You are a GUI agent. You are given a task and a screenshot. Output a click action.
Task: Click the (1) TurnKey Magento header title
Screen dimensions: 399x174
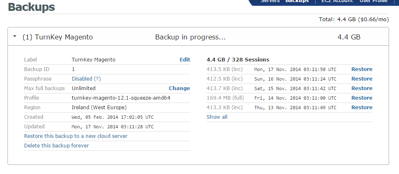click(x=57, y=37)
